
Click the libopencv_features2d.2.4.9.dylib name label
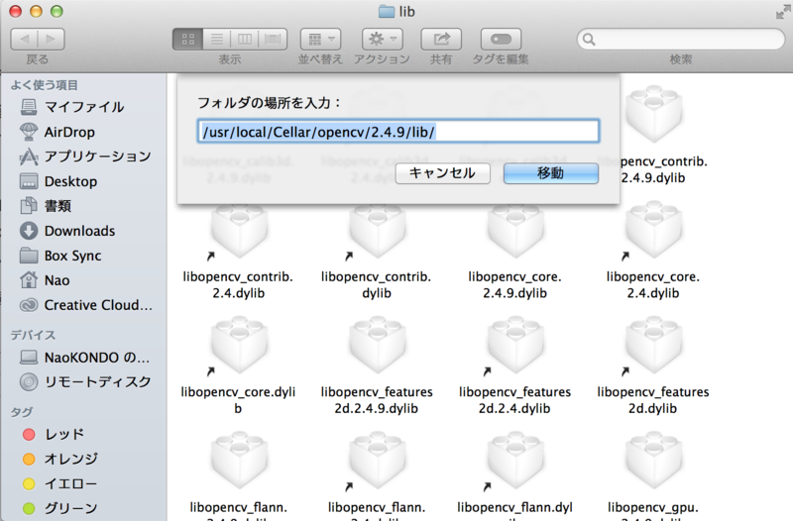pyautogui.click(x=377, y=400)
